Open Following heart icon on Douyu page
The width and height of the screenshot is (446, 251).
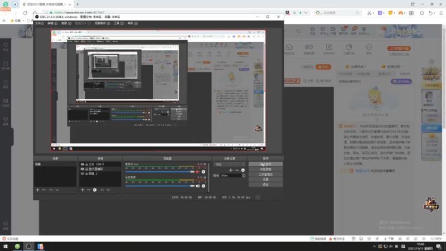coord(323,31)
